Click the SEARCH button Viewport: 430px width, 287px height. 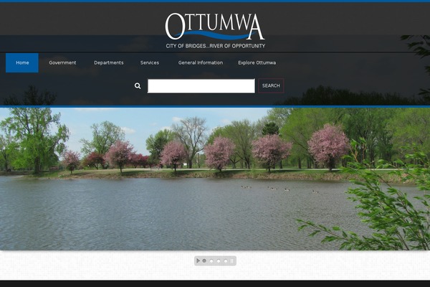tap(271, 85)
